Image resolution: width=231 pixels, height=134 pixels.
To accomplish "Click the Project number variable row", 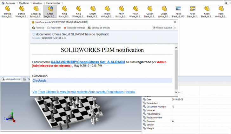I will click(x=186, y=118).
